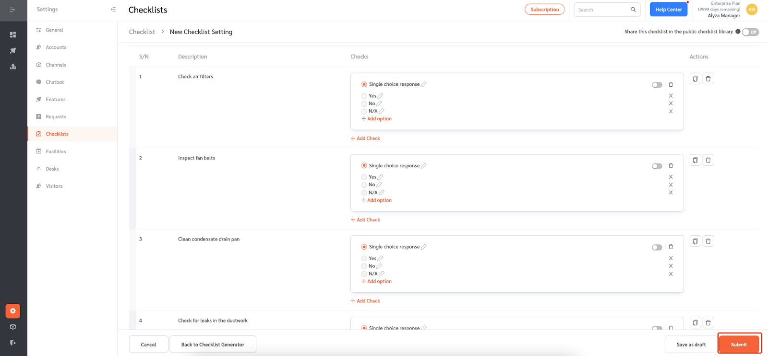Image resolution: width=768 pixels, height=356 pixels.
Task: Go Back to Checklist Generator
Action: tap(213, 345)
